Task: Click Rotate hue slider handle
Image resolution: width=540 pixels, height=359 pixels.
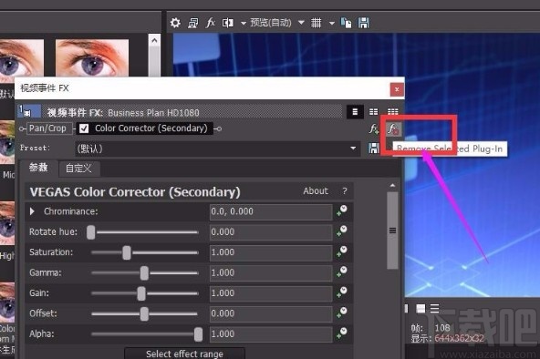Action: click(91, 232)
